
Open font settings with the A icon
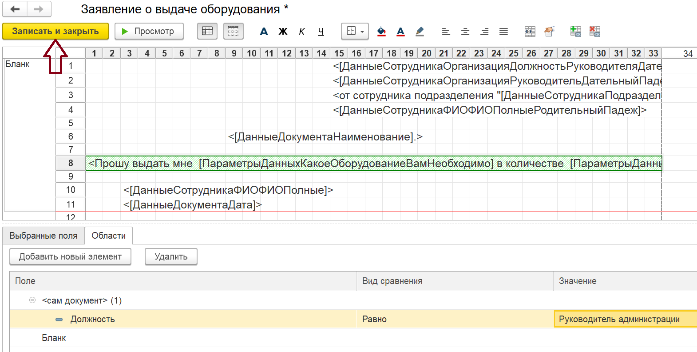coord(264,32)
